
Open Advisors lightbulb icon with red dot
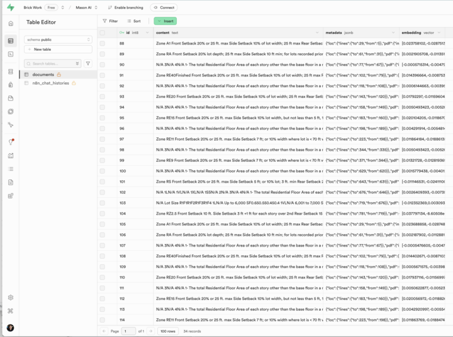pyautogui.click(x=11, y=142)
